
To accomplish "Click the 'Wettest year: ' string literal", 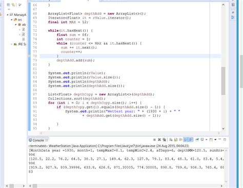I will pyautogui.click(x=123, y=111).
